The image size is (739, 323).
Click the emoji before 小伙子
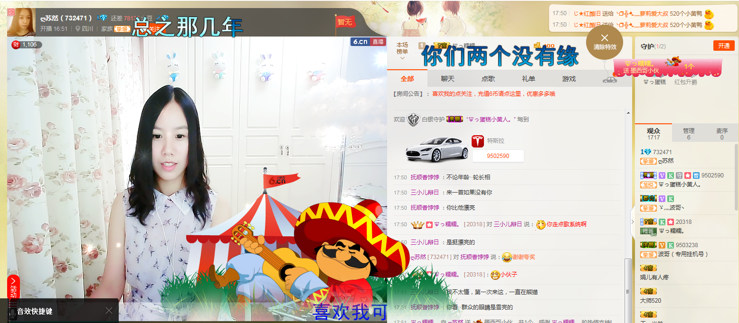[495, 274]
